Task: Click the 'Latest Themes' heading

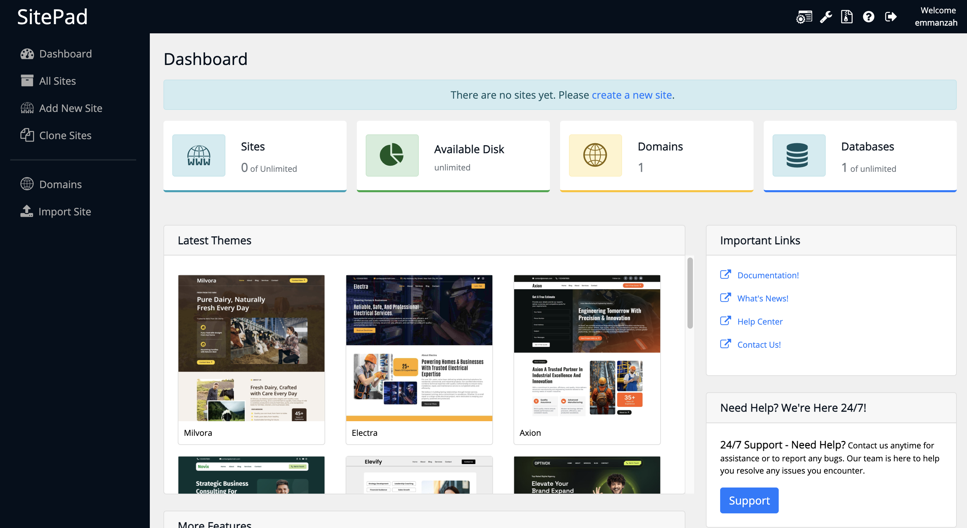Action: click(x=215, y=241)
